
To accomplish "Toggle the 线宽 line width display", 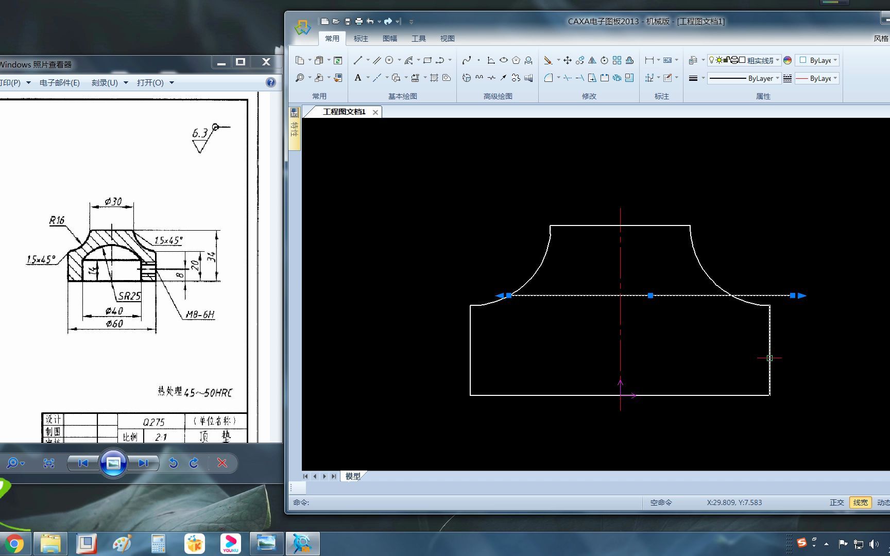I will (x=860, y=502).
